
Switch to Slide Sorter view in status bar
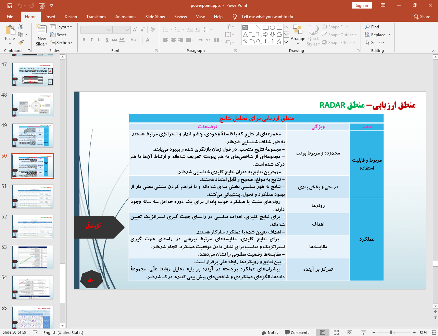(336, 332)
